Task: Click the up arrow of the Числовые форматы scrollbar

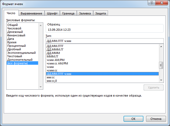Action: click(x=41, y=25)
